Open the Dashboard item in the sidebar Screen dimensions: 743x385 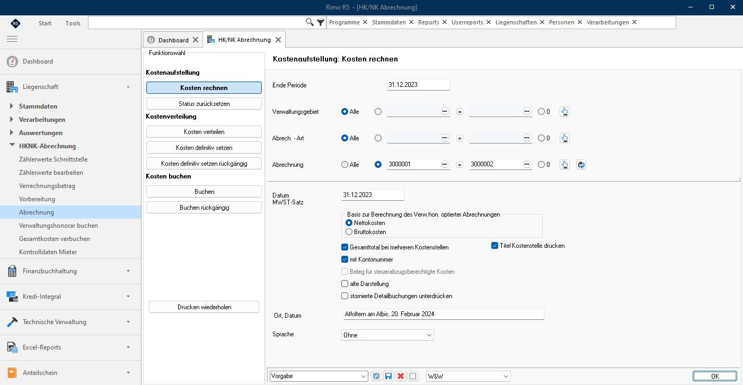coord(70,61)
